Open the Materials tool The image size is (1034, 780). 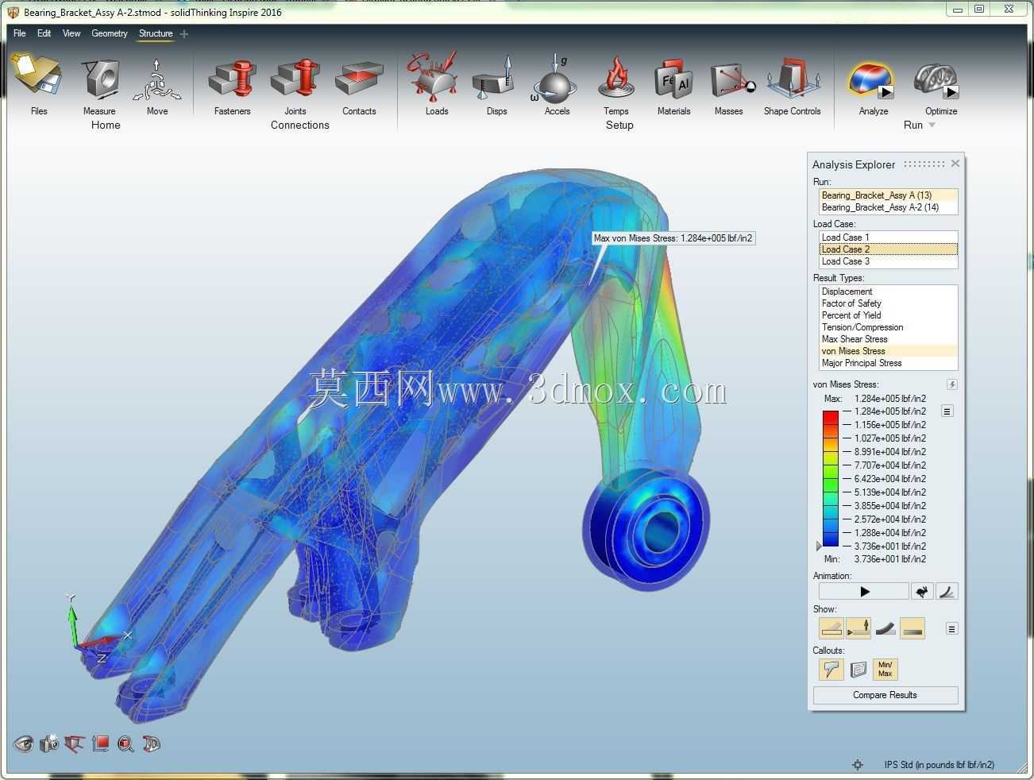673,79
